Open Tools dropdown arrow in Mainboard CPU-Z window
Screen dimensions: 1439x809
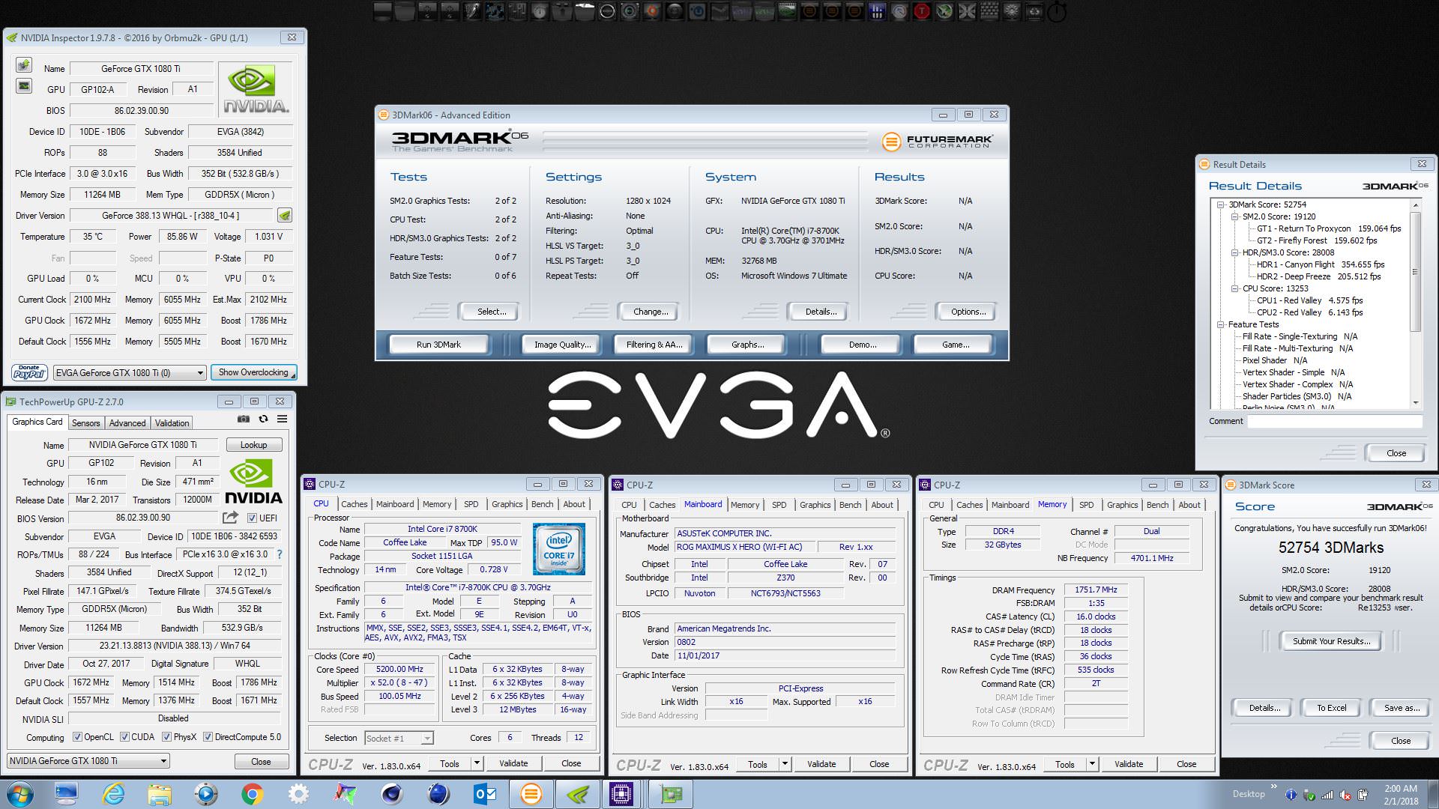pyautogui.click(x=785, y=764)
